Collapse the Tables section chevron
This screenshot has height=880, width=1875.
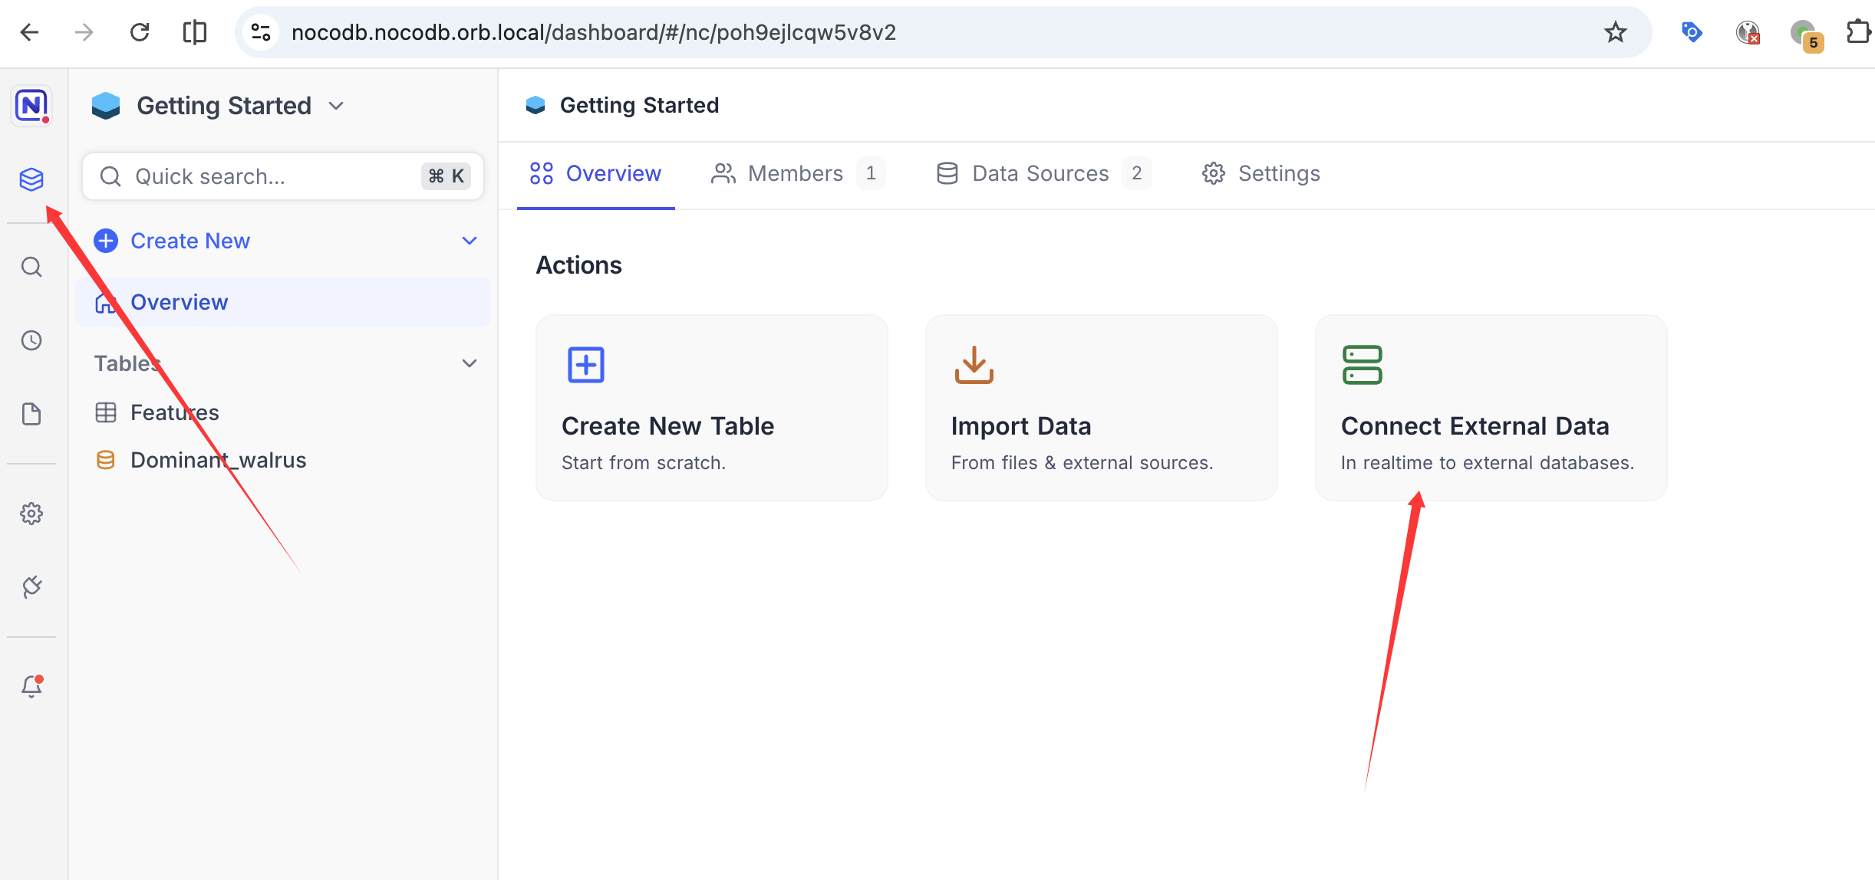pos(470,363)
